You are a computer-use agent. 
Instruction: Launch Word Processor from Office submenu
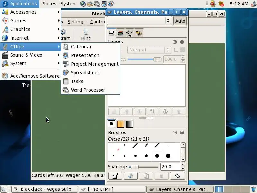pyautogui.click(x=90, y=90)
